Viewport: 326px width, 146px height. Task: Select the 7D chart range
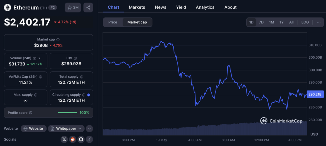(x=261, y=22)
